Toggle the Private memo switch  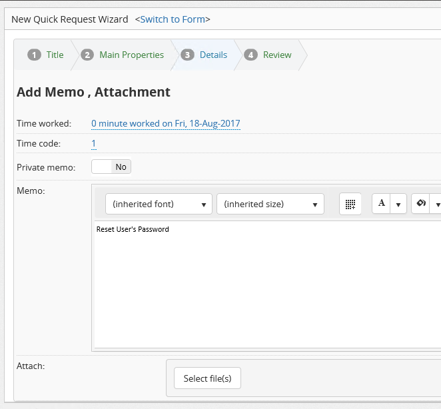coord(111,167)
